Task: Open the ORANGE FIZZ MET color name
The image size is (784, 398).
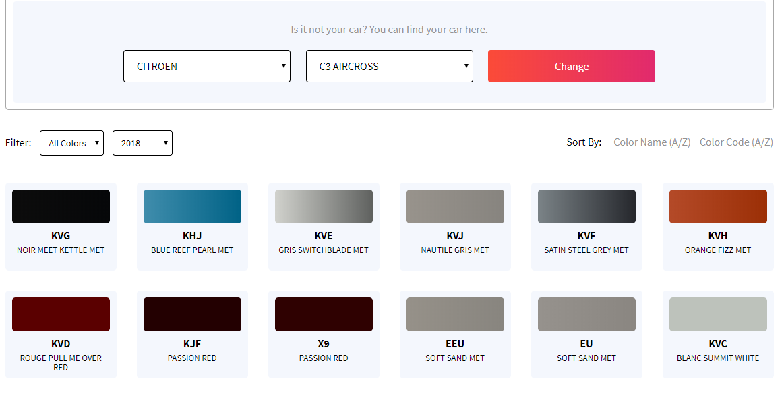Action: (718, 250)
